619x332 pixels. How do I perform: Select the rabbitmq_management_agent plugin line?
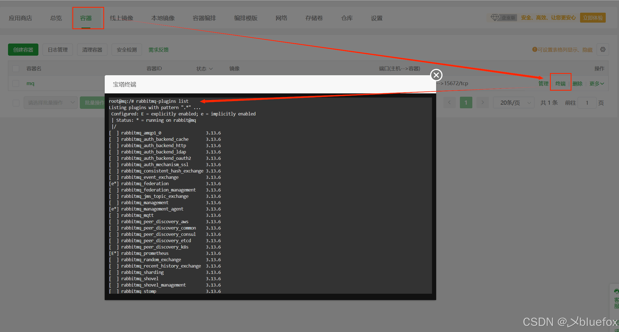coord(165,209)
